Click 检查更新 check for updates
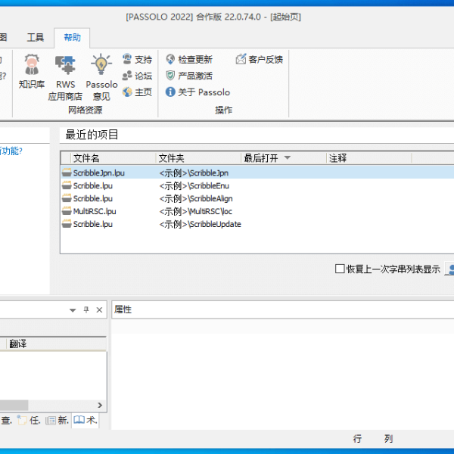Image resolution: width=454 pixels, height=454 pixels. (x=189, y=59)
